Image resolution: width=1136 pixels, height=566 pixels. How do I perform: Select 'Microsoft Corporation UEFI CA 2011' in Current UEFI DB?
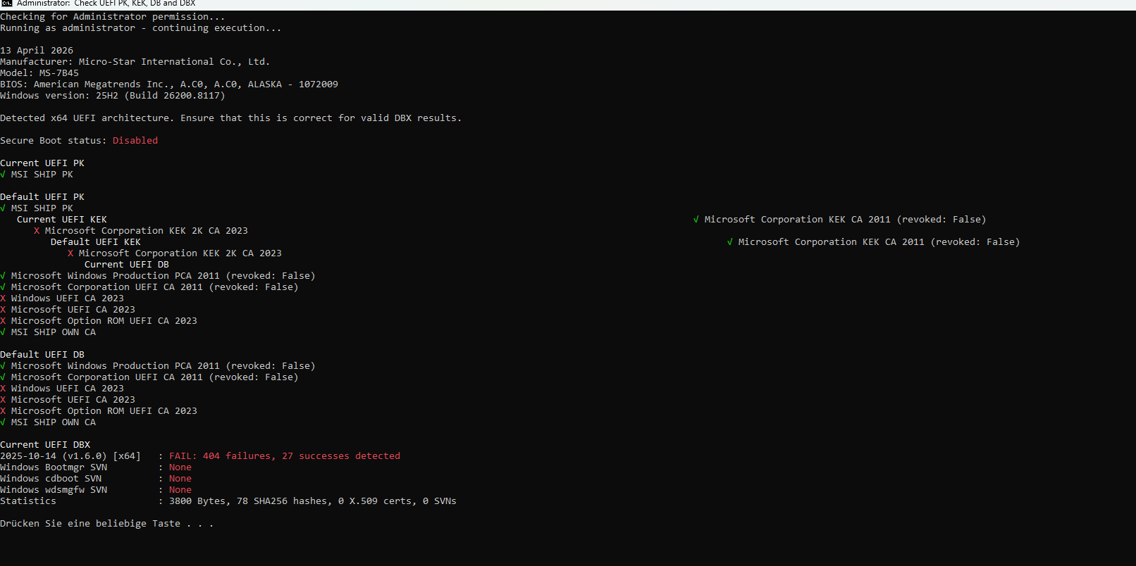pos(155,287)
